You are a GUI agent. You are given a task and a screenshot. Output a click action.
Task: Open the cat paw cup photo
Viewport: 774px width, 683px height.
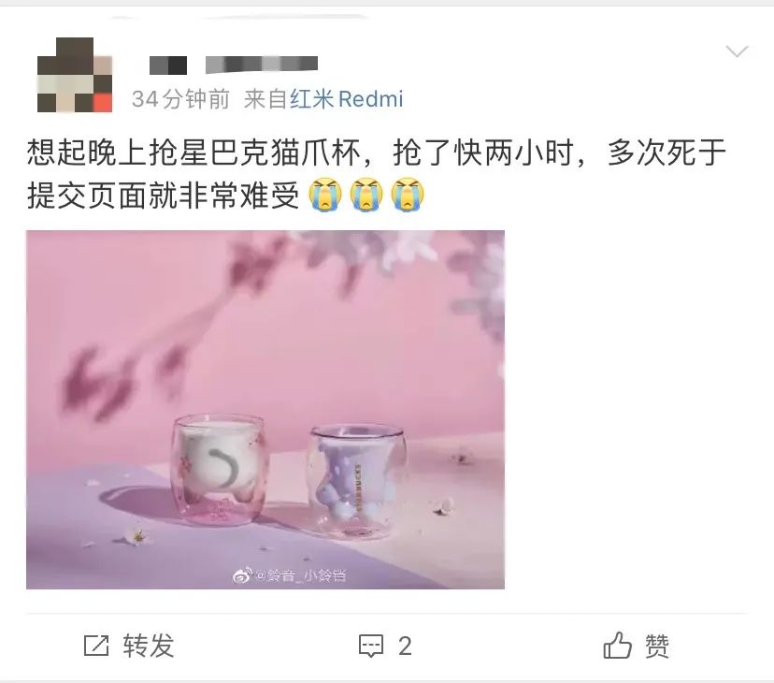point(265,410)
